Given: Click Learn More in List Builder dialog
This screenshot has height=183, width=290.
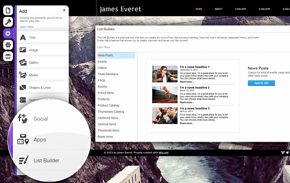Looking at the screenshot, I should [104, 47].
